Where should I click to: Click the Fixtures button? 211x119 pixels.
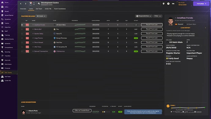[x=201, y=4]
